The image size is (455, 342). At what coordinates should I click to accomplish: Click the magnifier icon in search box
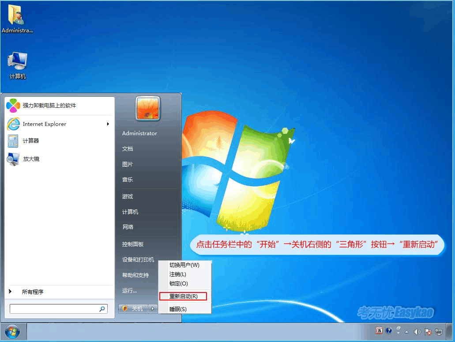(102, 309)
